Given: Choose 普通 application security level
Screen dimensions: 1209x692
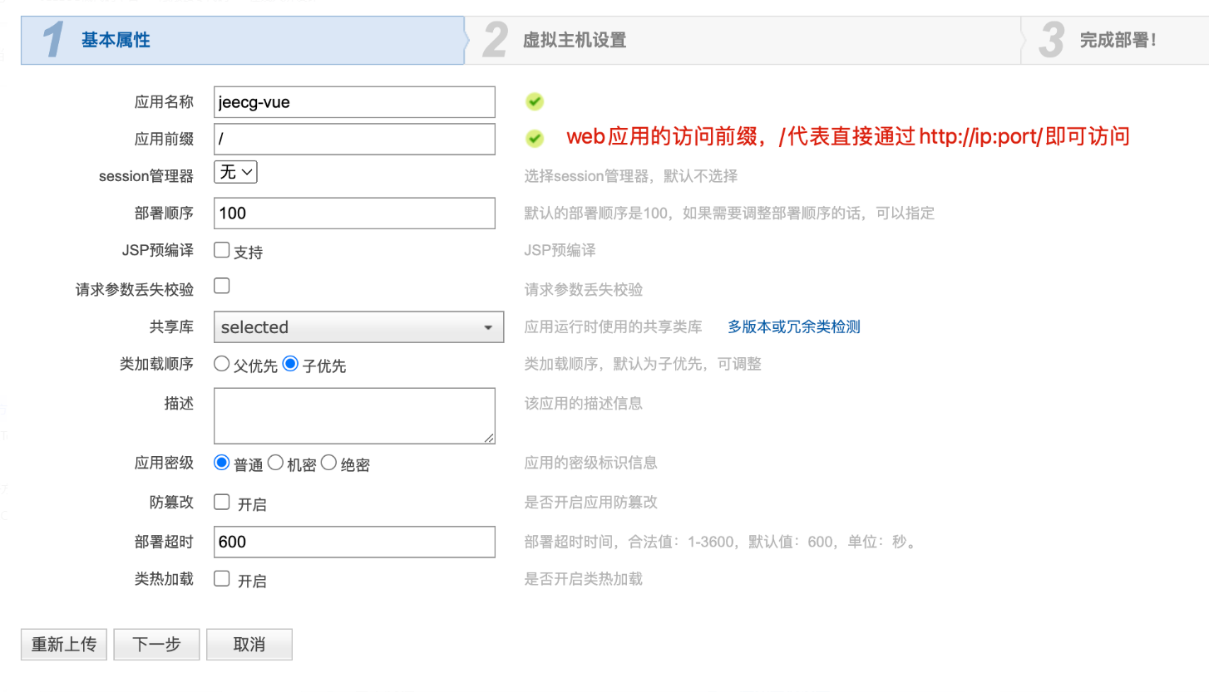Looking at the screenshot, I should click(x=222, y=462).
